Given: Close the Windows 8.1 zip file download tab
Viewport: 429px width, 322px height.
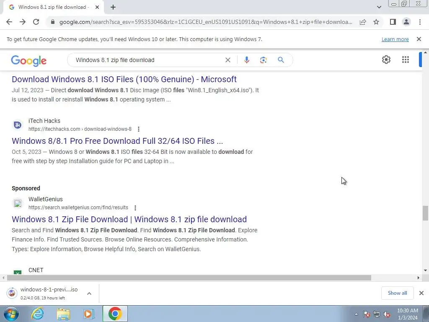Looking at the screenshot, I should pyautogui.click(x=97, y=8).
